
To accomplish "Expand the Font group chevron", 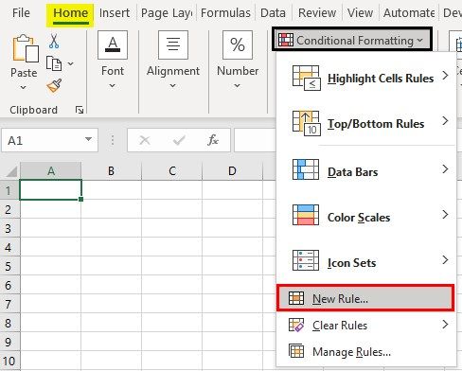I will [113, 85].
